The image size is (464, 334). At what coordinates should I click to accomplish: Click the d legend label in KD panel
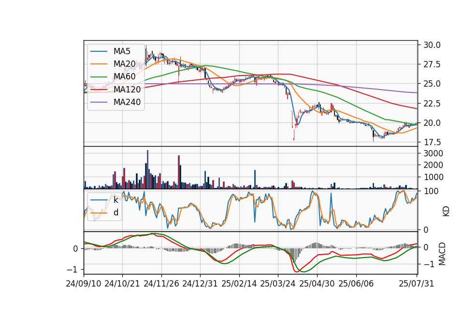[x=116, y=213]
